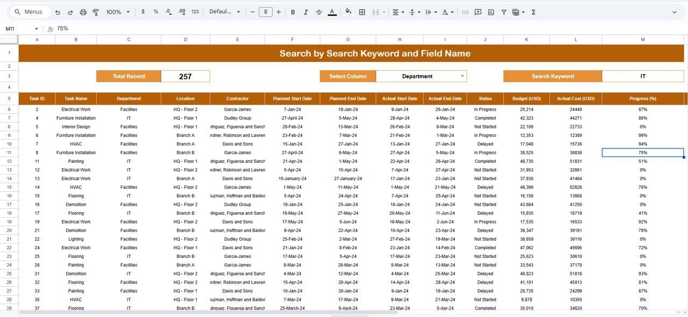Click the Undo icon
The width and height of the screenshot is (688, 317).
[58, 12]
